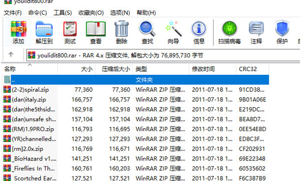Click the 删除 (Delete) trash can icon
The height and width of the screenshot is (181, 303).
122,29
